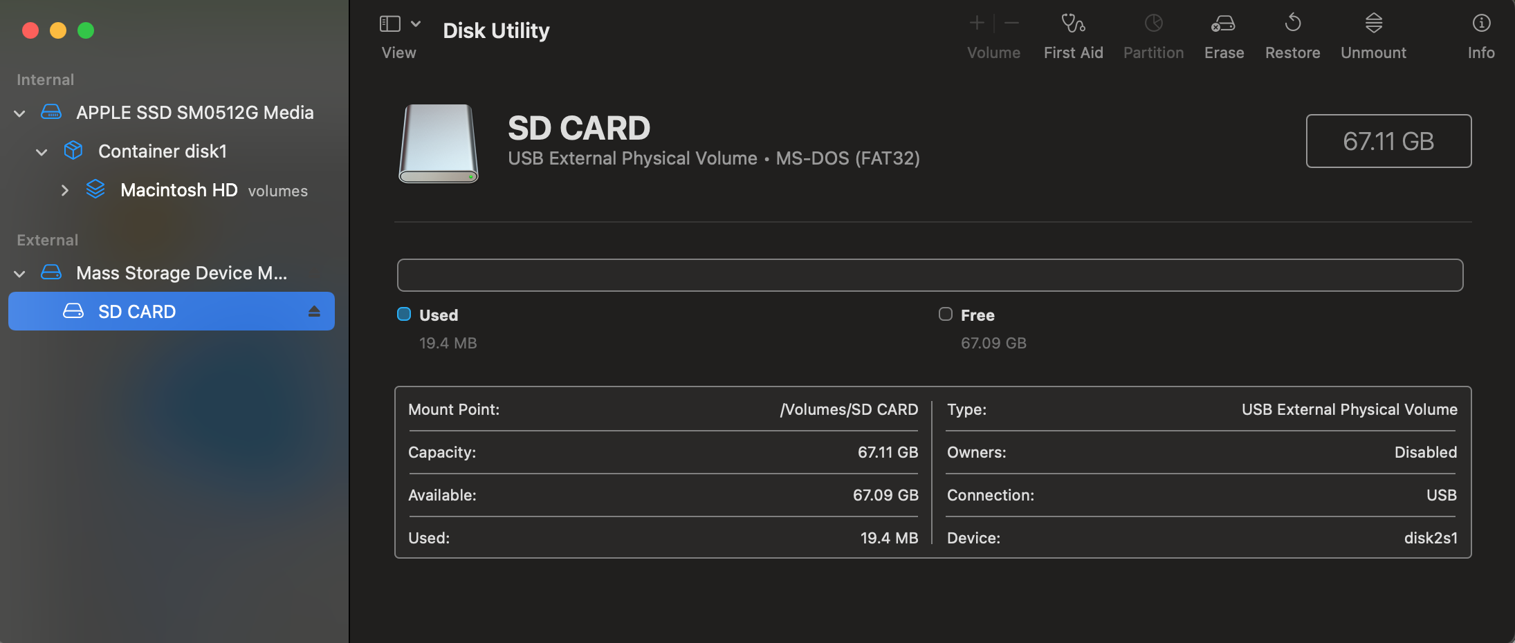The image size is (1515, 643).
Task: Click the Owners Disabled value
Action: tap(1426, 452)
